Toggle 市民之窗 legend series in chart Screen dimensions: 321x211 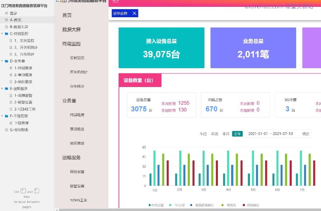tap(156, 205)
